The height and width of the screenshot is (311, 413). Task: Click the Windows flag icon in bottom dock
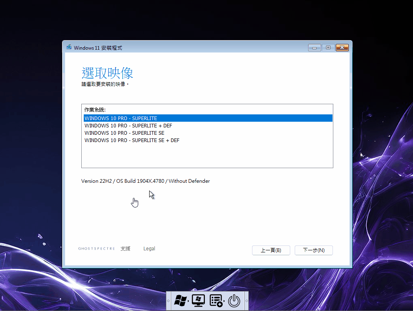(x=180, y=301)
